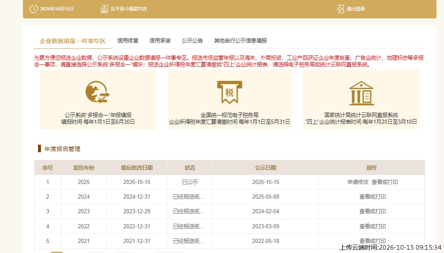Screen dimensions: 444x253
Task: Click report year cell 2022
Action: click(84, 226)
